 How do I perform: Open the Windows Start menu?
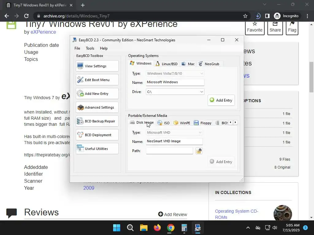[x=117, y=228]
